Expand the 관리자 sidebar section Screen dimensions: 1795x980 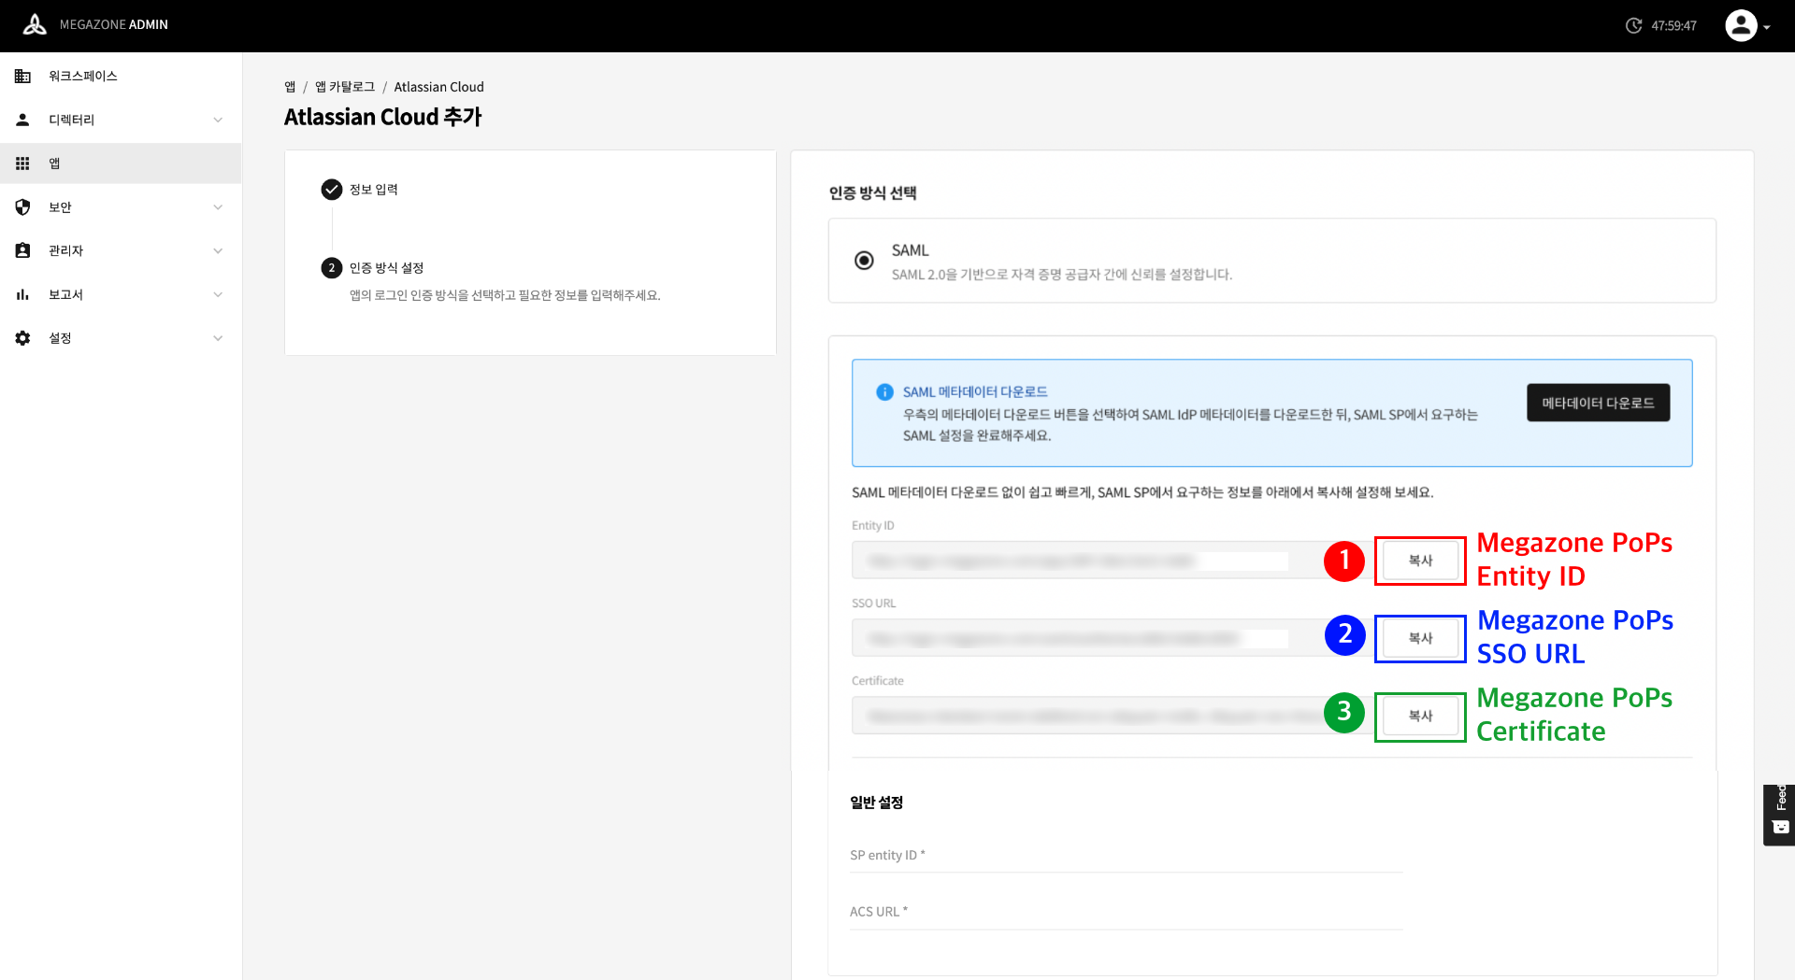pos(218,250)
